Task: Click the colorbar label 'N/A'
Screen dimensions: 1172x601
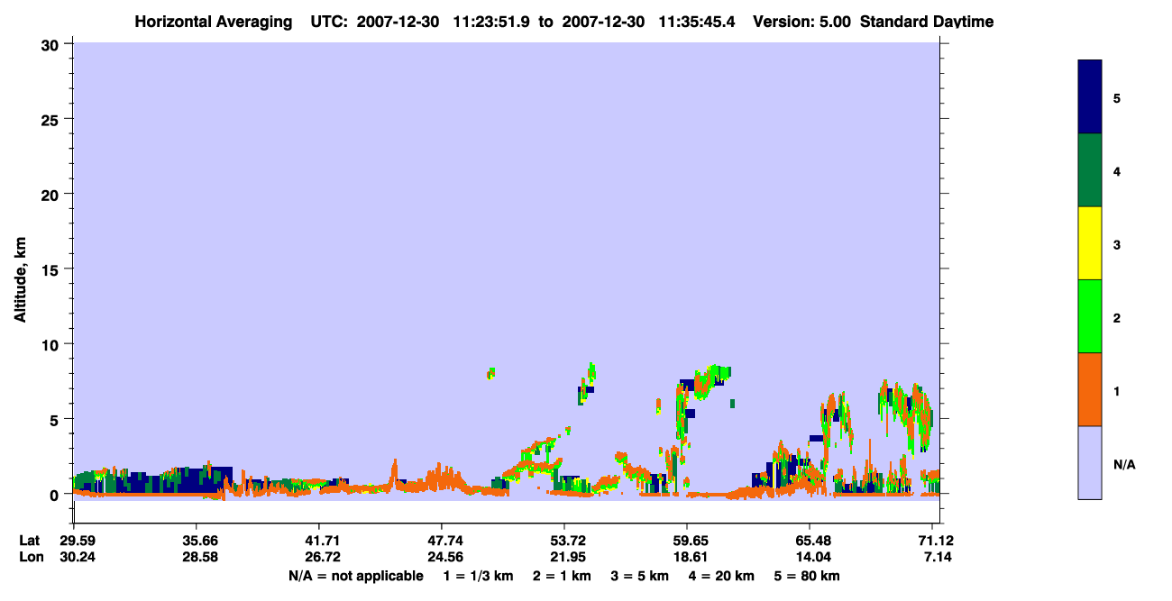Action: click(x=1124, y=464)
